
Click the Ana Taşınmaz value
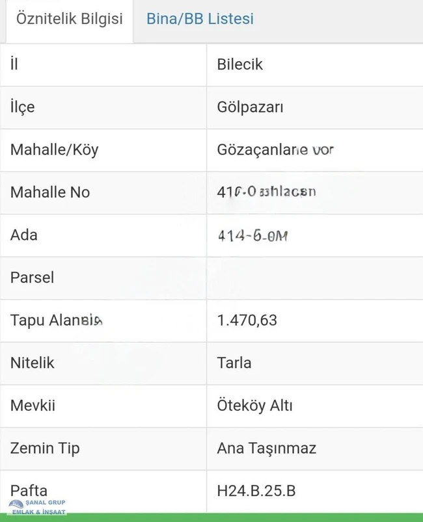[266, 448]
